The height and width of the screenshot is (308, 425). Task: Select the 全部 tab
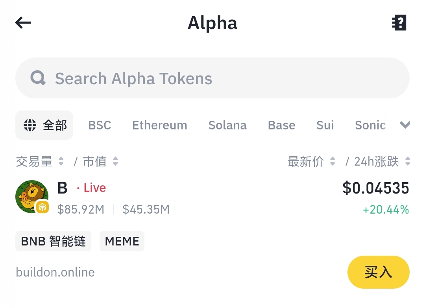coord(44,125)
